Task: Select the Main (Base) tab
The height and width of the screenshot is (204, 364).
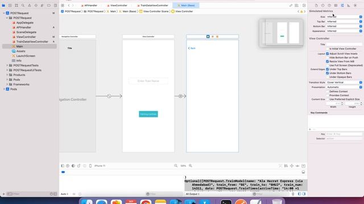Action: 186,5
